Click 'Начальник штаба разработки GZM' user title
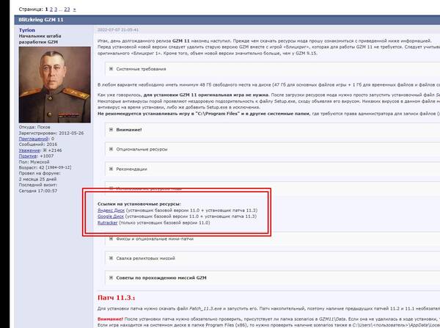Viewport: 440px width, 328px height. pyautogui.click(x=40, y=39)
